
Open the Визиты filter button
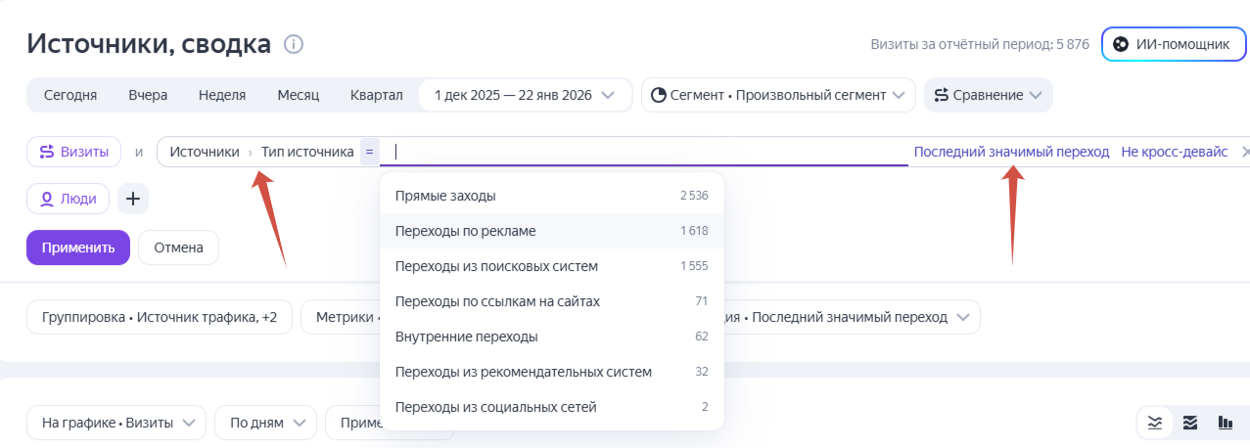tap(74, 152)
